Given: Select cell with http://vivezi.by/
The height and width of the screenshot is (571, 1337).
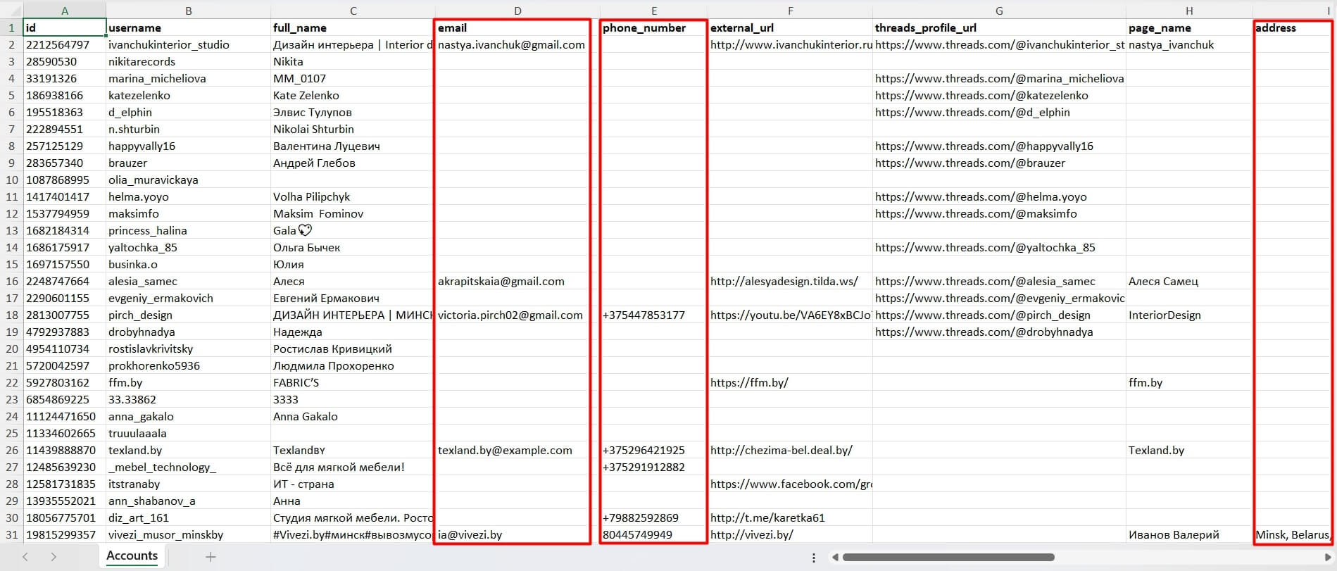Looking at the screenshot, I should click(790, 534).
